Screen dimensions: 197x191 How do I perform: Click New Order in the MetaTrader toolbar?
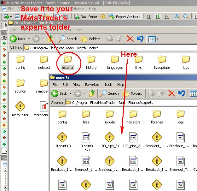coord(86,17)
